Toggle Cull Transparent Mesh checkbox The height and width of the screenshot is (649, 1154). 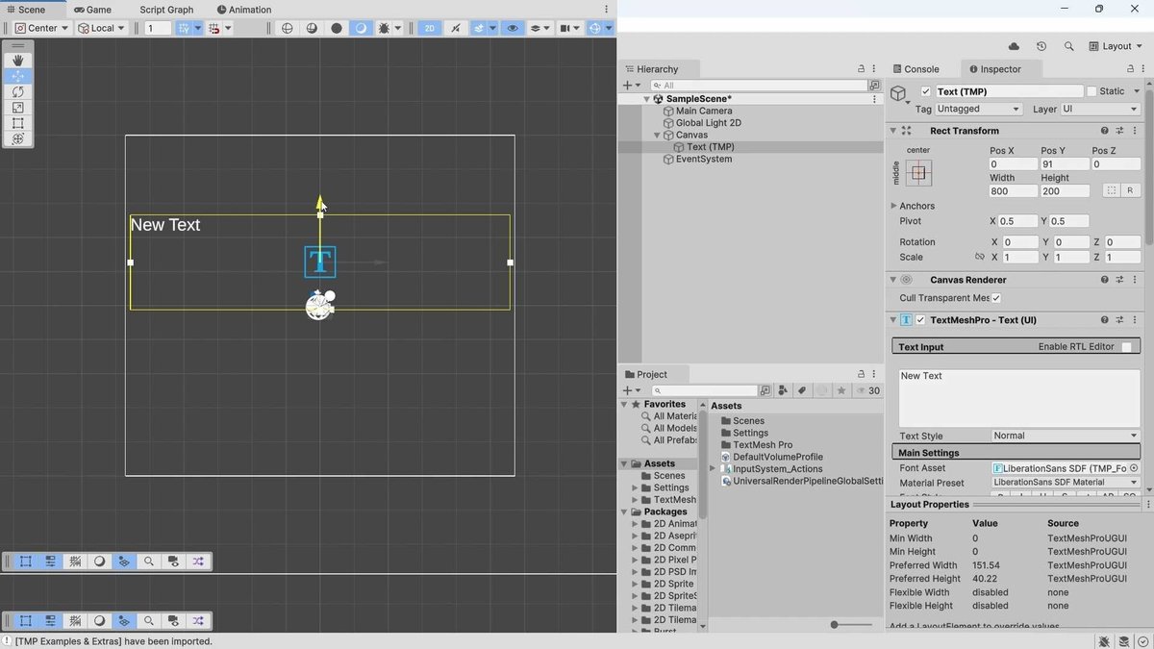[996, 298]
